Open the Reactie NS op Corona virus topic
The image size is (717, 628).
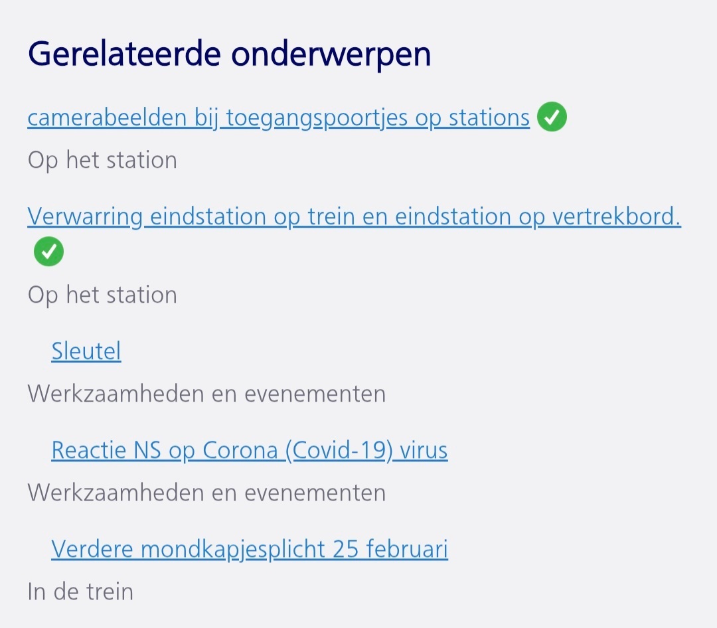tap(249, 451)
